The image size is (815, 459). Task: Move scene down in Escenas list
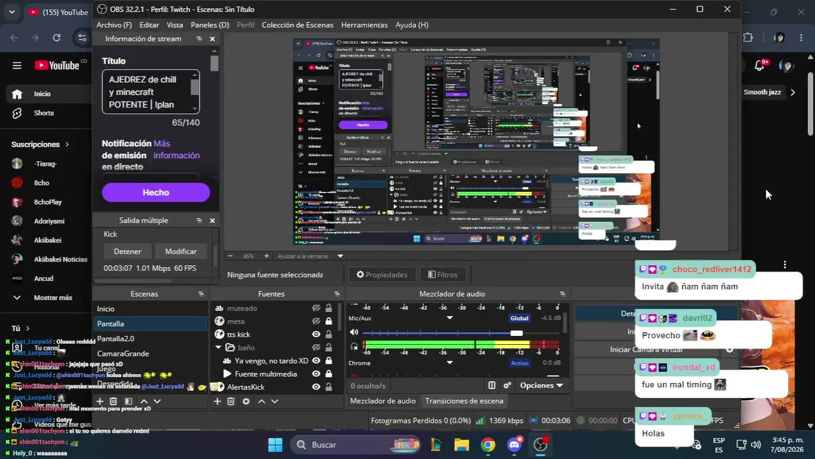[157, 401]
